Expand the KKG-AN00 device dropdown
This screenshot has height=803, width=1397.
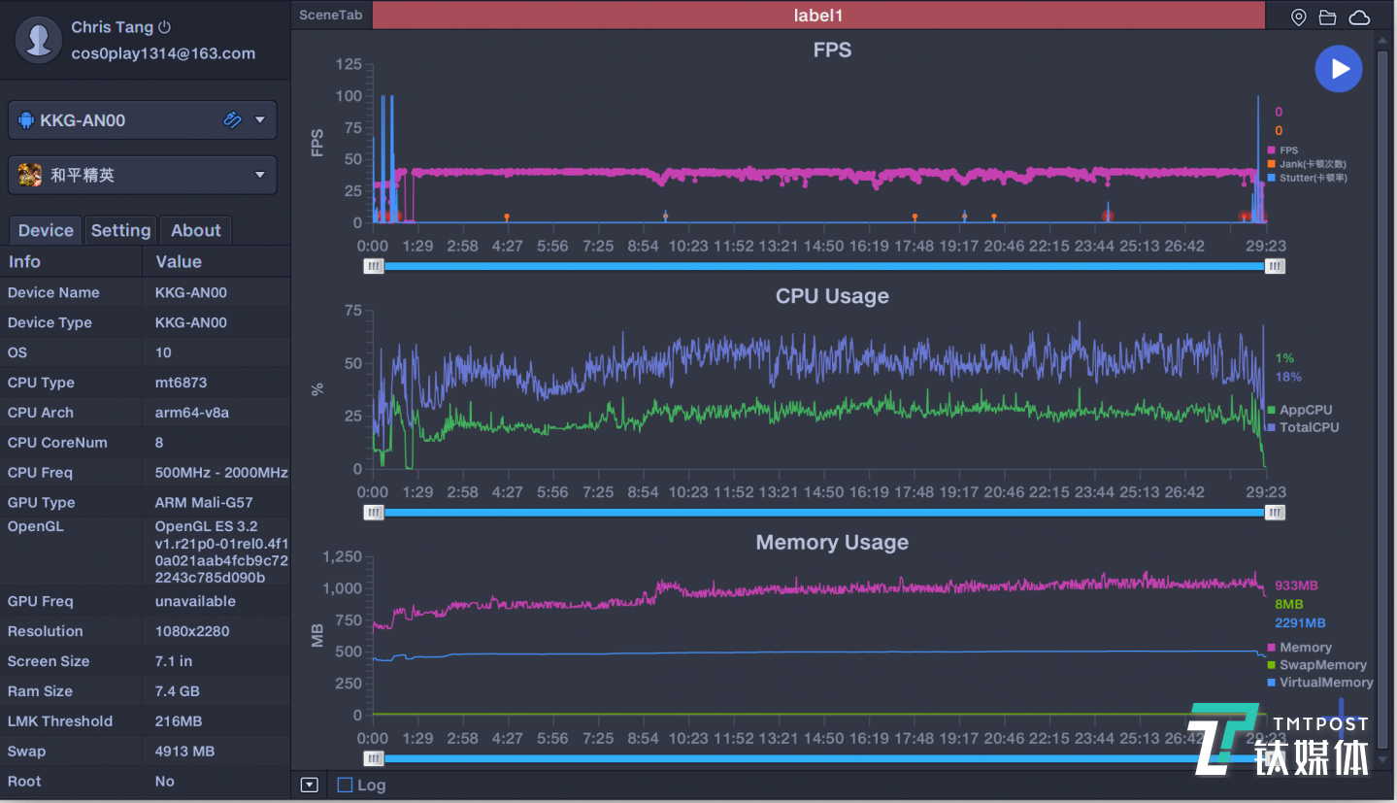(x=260, y=120)
